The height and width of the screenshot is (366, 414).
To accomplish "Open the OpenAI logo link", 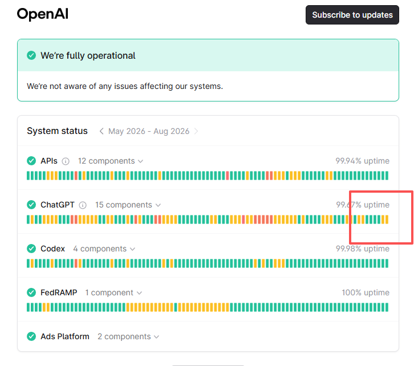I will coord(43,14).
